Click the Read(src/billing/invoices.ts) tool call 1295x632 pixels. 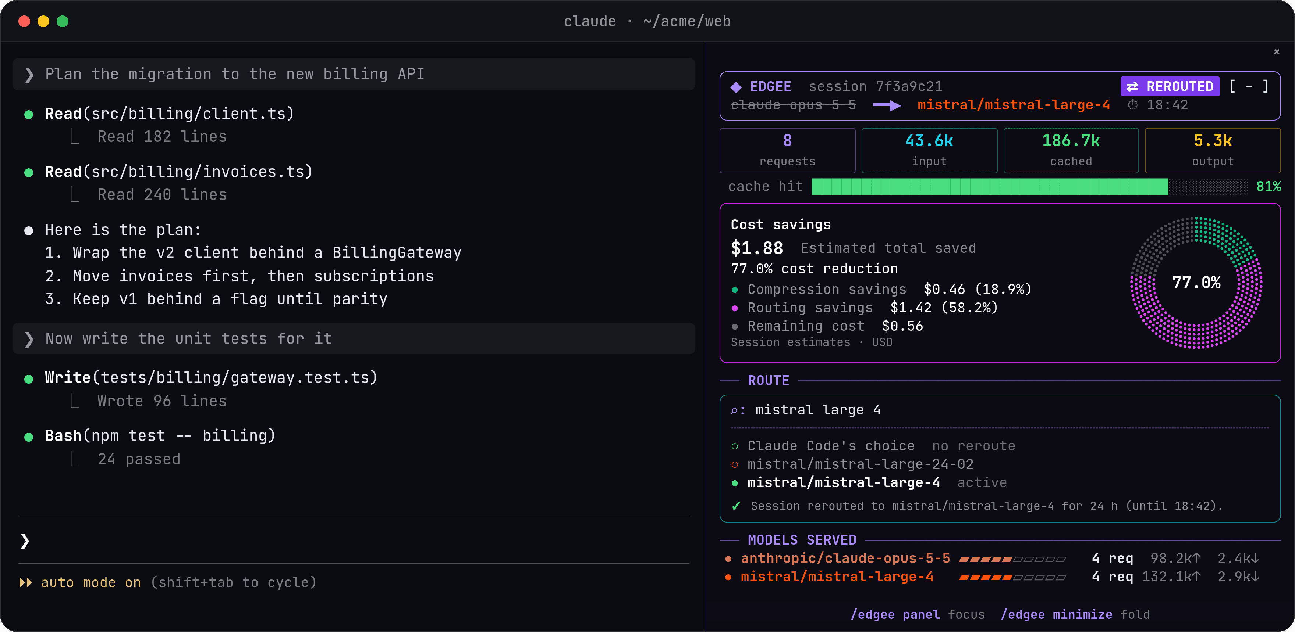coord(178,172)
